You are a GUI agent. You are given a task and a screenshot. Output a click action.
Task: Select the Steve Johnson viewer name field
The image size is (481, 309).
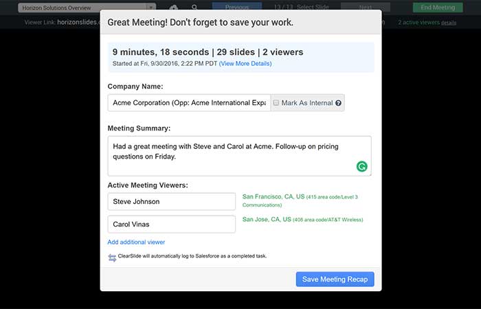click(x=172, y=201)
